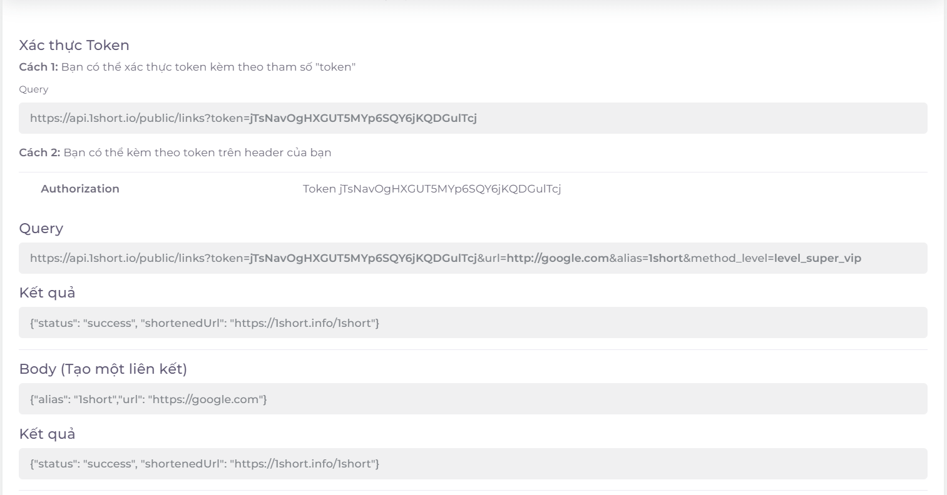947x495 pixels.
Task: Click the first "Kết quả" heading
Action: point(47,292)
